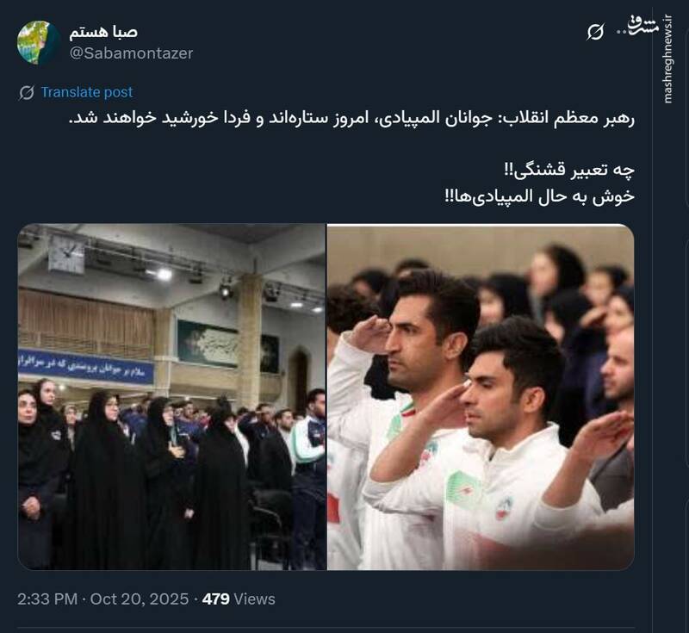The width and height of the screenshot is (689, 633).
Task: Open the right photo of saluting athletes
Action: tap(481, 397)
